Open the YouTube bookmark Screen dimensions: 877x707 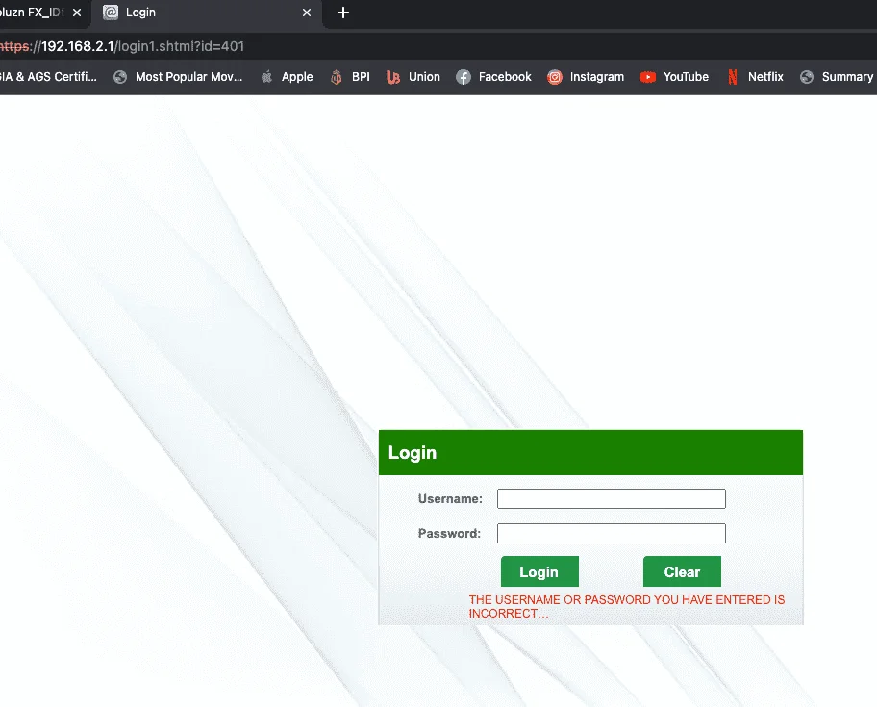[x=674, y=77]
